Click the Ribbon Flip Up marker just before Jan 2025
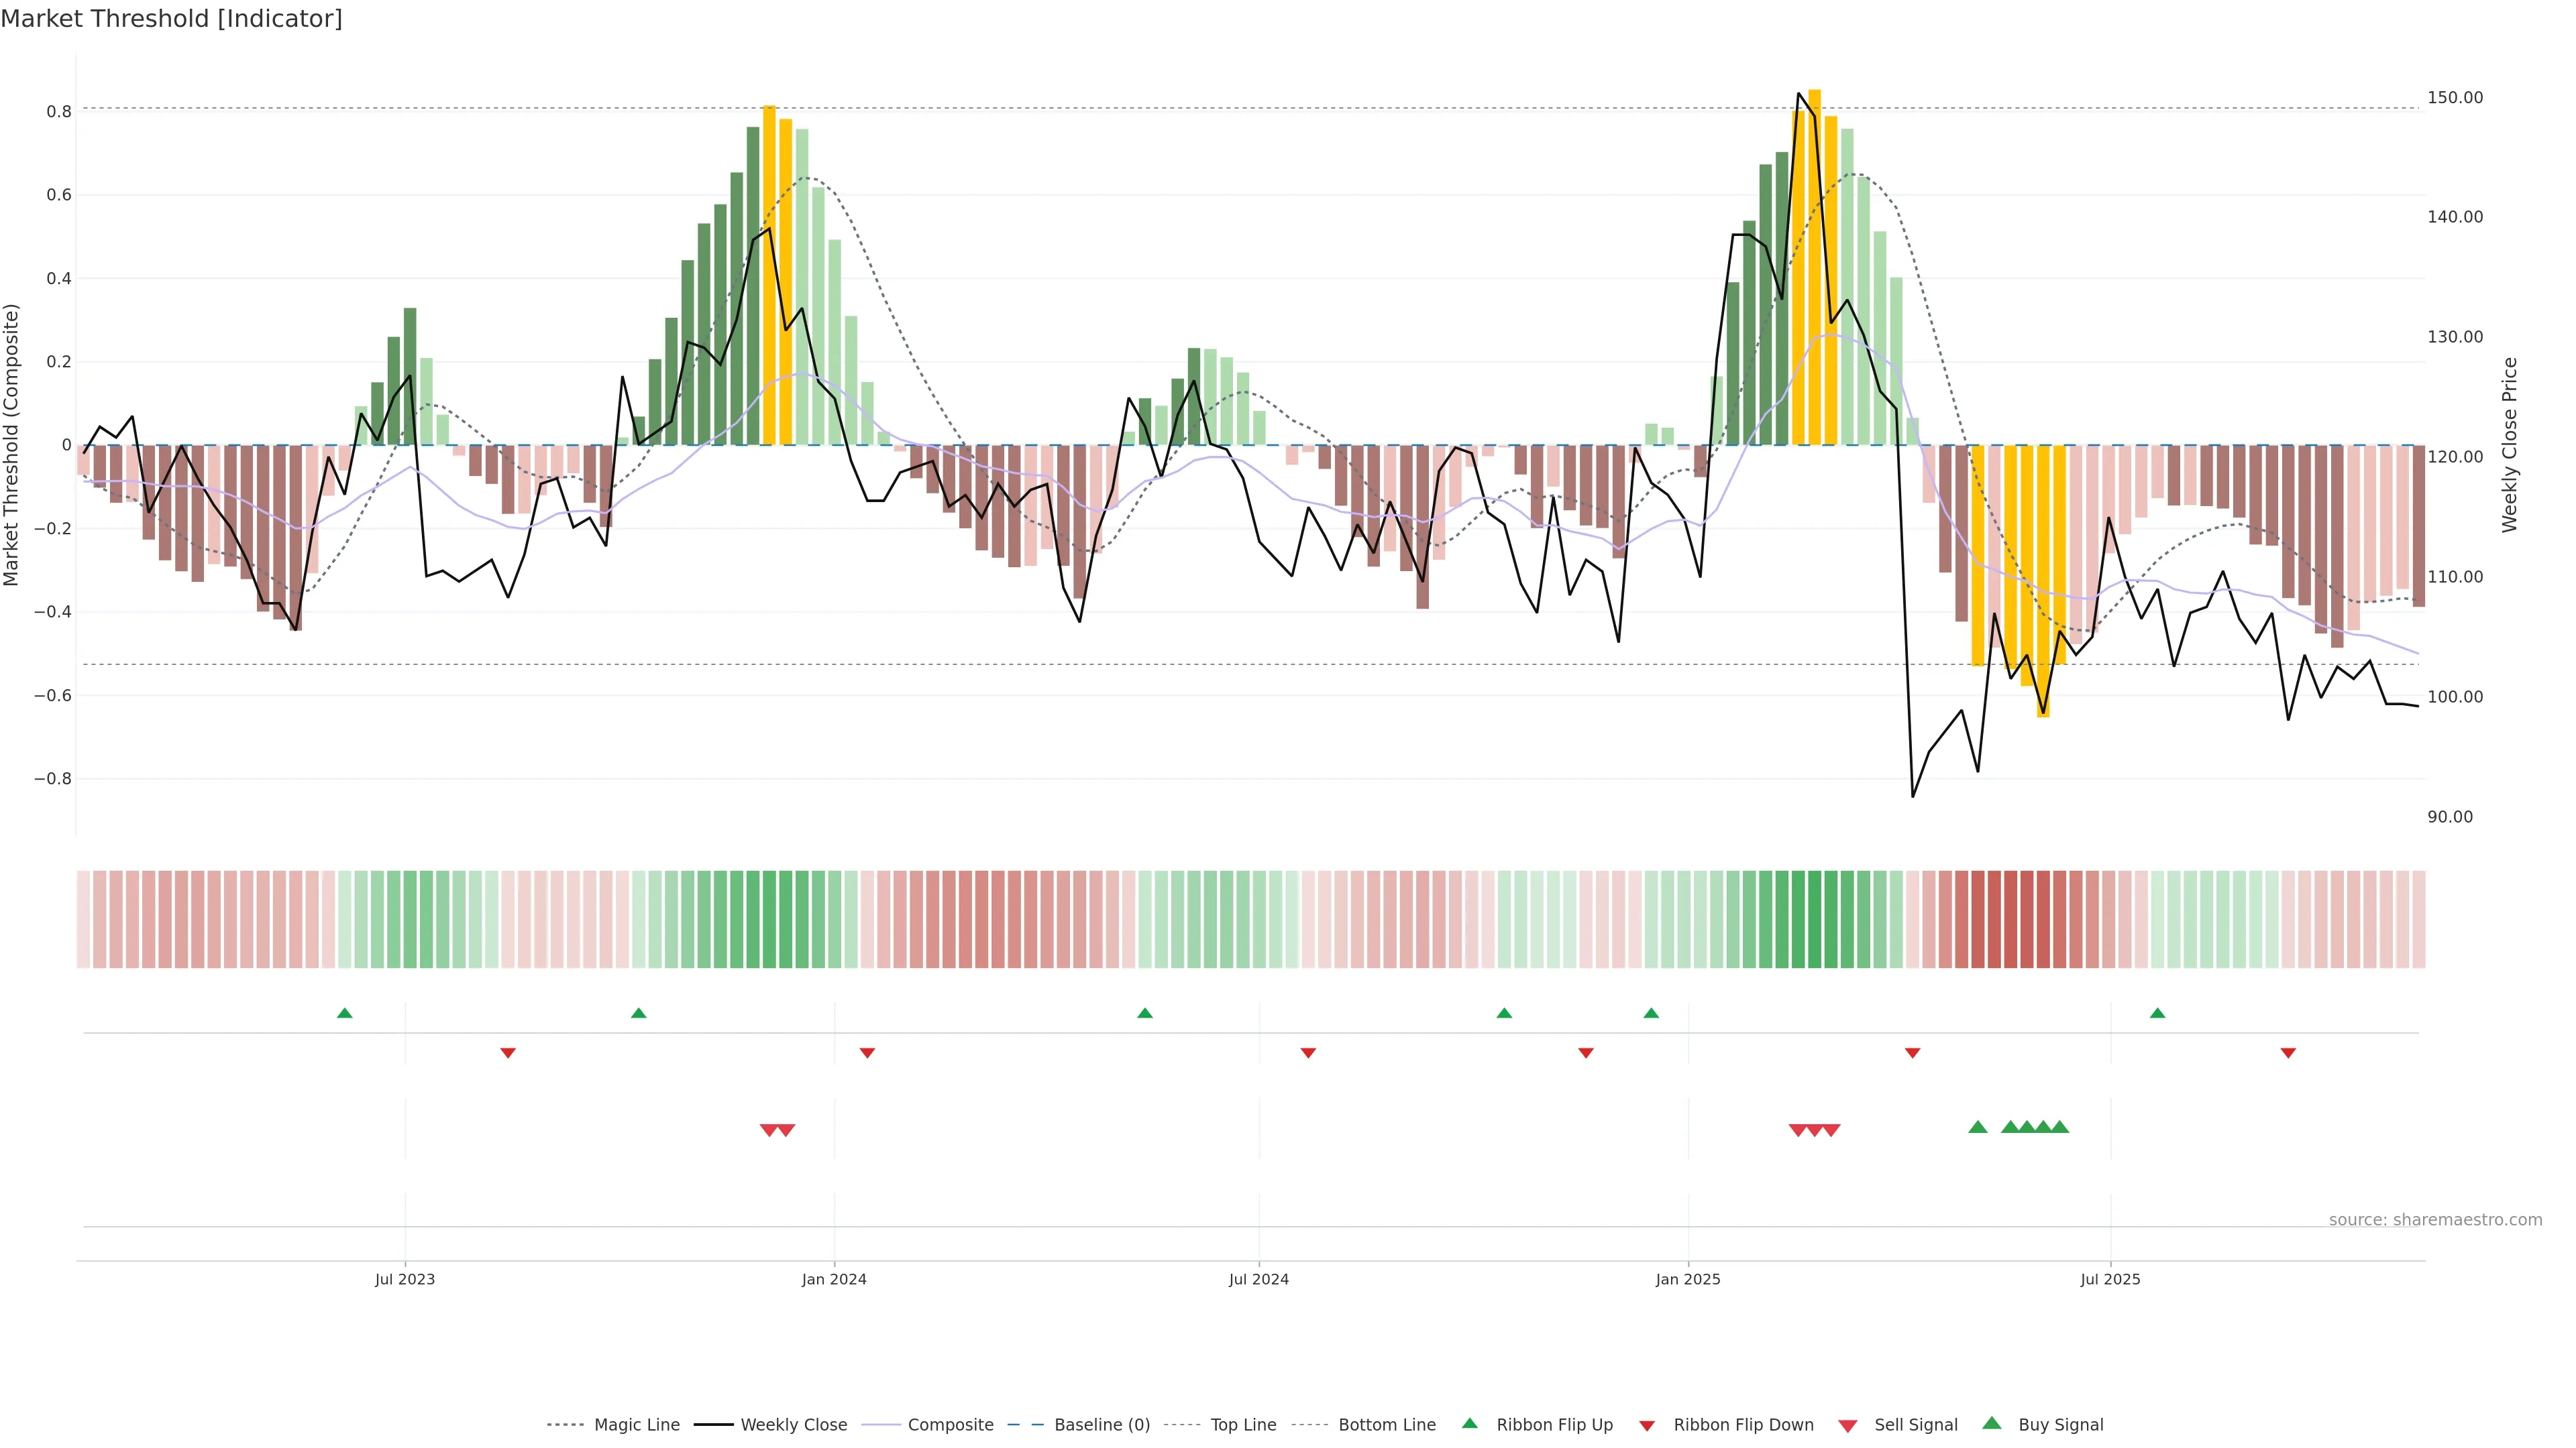This screenshot has height=1448, width=2576. pyautogui.click(x=1651, y=1014)
